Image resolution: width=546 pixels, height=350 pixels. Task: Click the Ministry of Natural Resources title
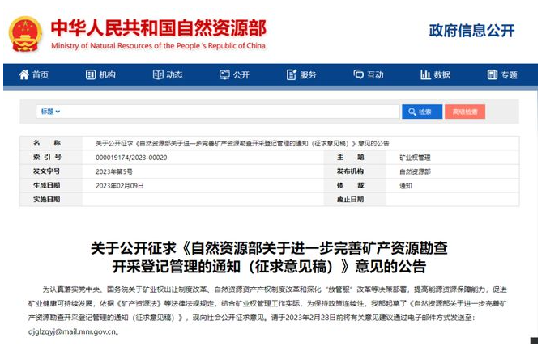tap(158, 33)
